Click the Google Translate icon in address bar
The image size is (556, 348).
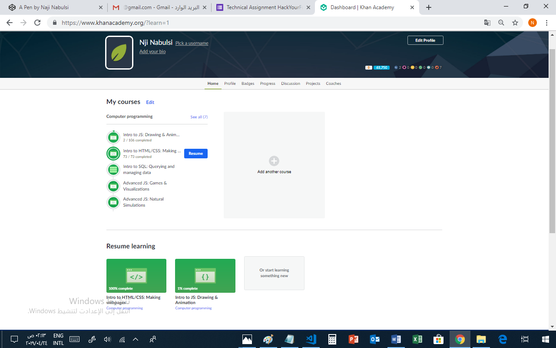(x=487, y=23)
